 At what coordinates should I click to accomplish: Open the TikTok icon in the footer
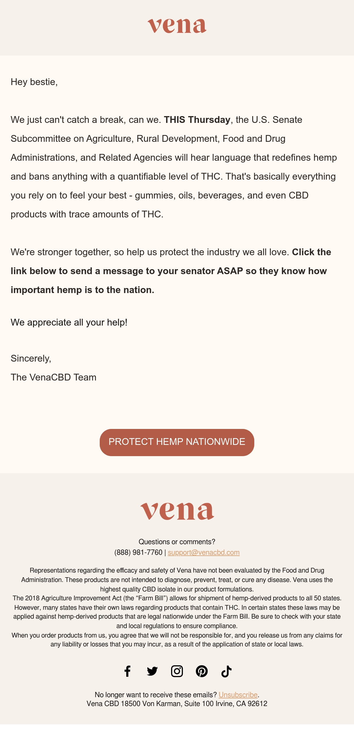[227, 671]
